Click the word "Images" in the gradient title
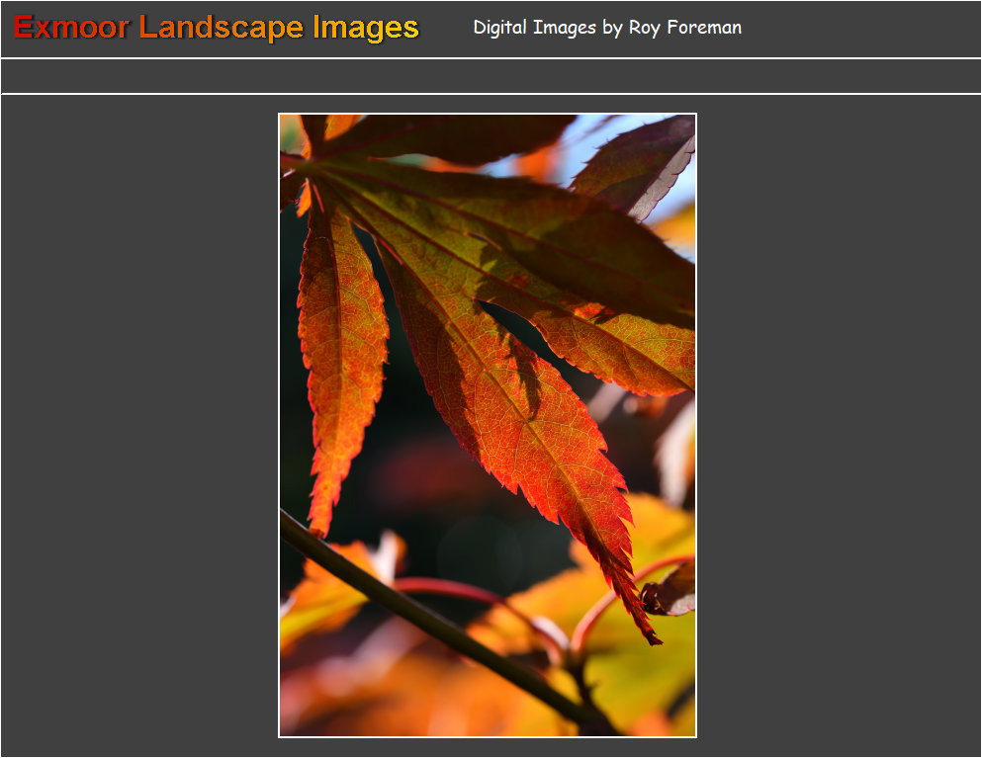This screenshot has height=758, width=982. click(x=366, y=28)
